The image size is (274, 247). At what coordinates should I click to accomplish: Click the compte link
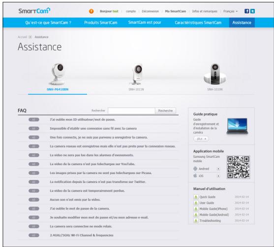point(131,11)
